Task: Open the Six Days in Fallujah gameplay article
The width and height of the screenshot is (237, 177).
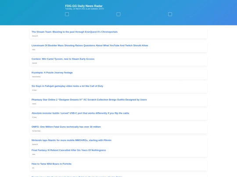Action: click(67, 86)
